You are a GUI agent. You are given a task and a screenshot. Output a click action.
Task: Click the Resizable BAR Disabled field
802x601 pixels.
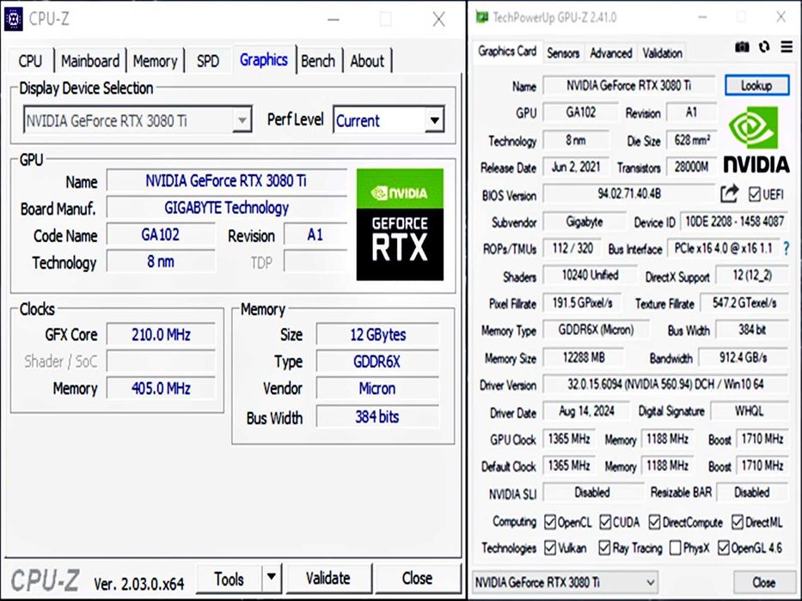[752, 492]
